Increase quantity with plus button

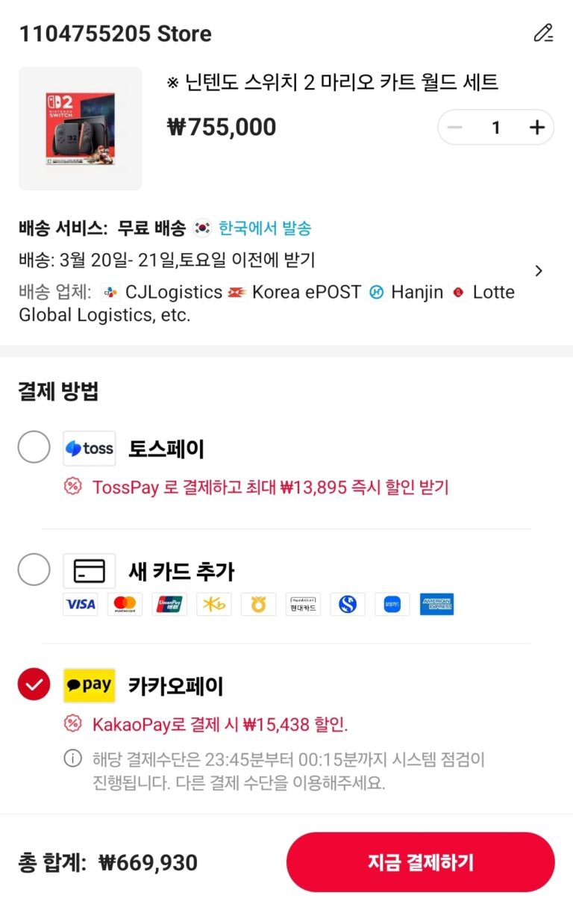tap(536, 128)
